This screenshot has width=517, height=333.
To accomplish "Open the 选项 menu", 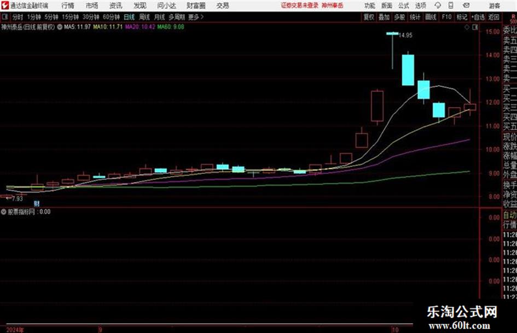I will coord(421,5).
